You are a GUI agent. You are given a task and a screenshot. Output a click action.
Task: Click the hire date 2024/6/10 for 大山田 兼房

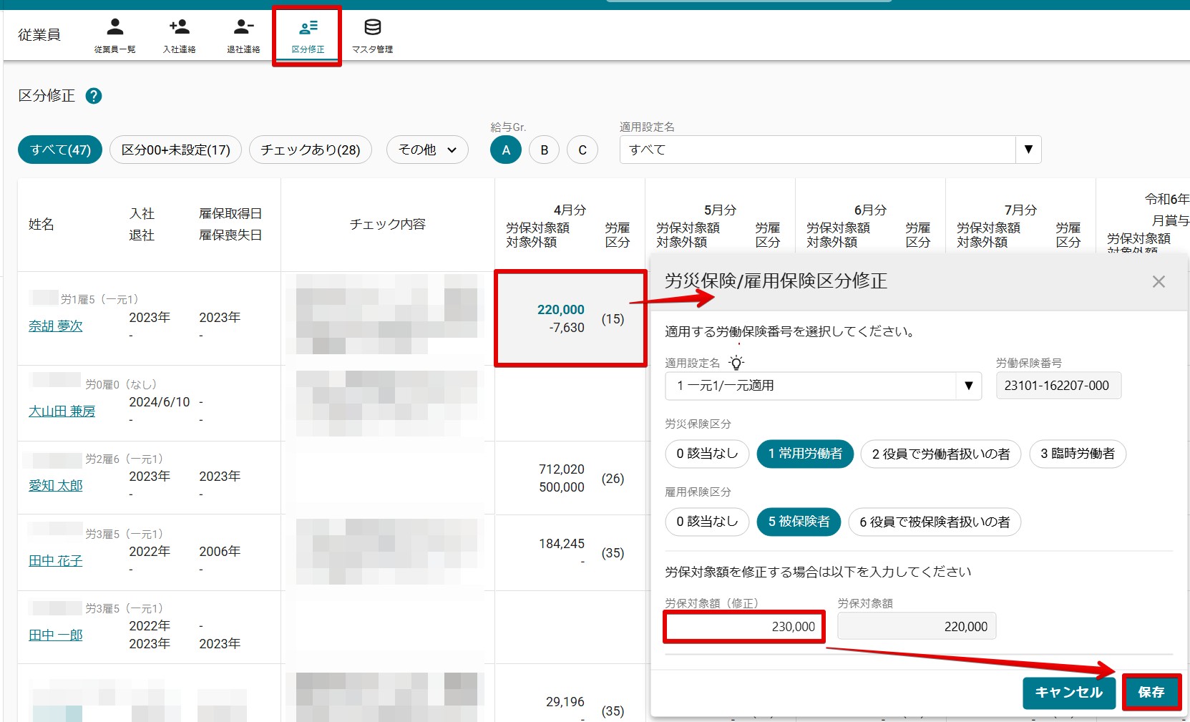(160, 402)
